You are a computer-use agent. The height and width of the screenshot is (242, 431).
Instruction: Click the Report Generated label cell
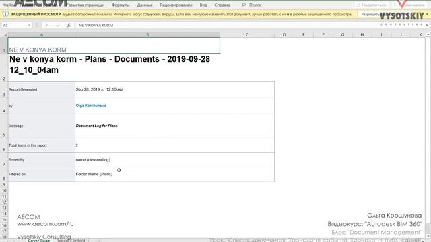tap(42, 89)
